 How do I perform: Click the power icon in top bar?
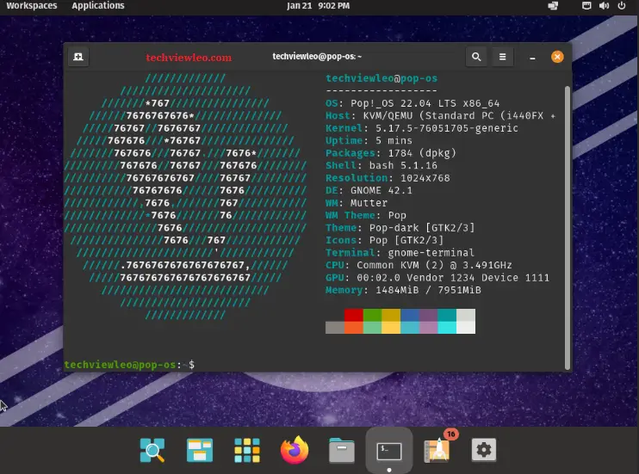[x=622, y=6]
